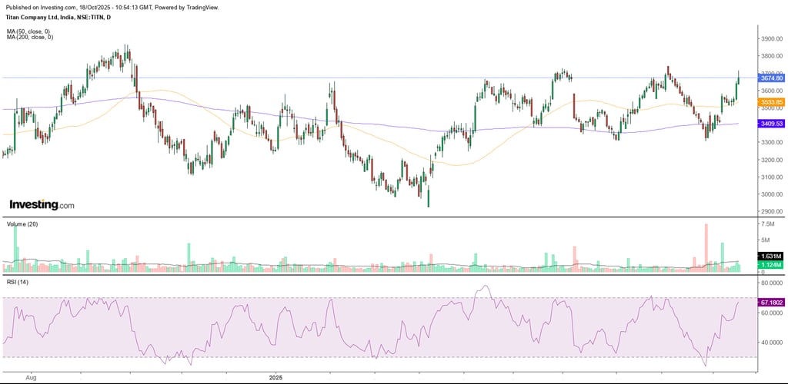Screen dimensions: 788x384
Task: Click the 3300.00 price axis tick
Action: click(x=773, y=143)
